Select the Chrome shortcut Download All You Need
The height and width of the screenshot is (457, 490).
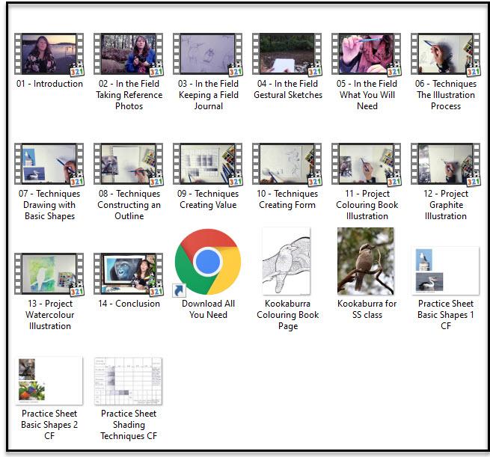(207, 262)
